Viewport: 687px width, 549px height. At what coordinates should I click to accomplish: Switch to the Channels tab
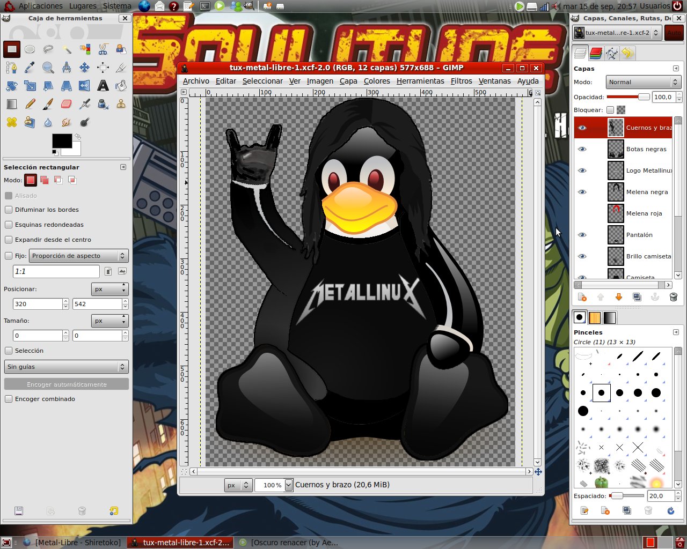(596, 53)
